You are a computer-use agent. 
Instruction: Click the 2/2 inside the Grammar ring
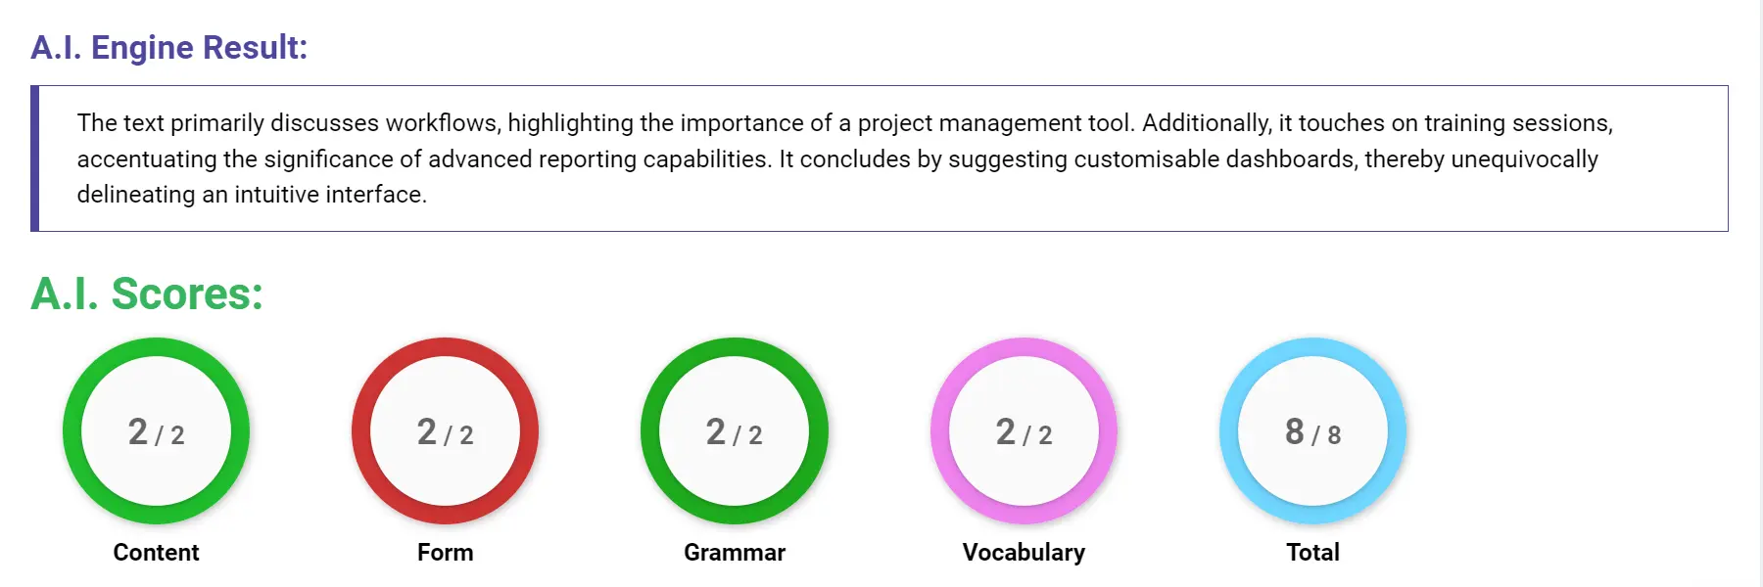coord(736,432)
